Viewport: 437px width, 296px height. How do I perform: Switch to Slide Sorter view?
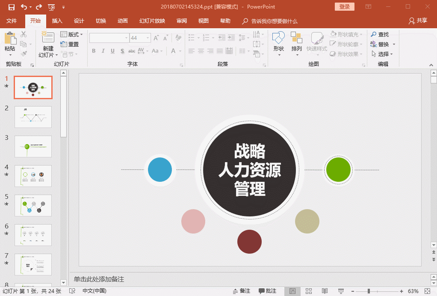tap(309, 291)
